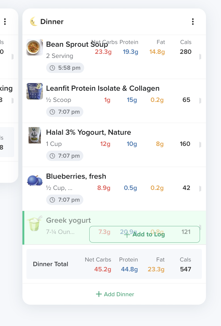Click the Halal yogourt product image

point(35,135)
